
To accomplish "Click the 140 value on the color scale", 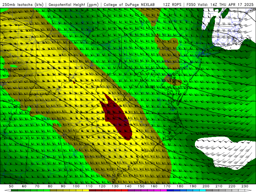I will click(x=128, y=186).
